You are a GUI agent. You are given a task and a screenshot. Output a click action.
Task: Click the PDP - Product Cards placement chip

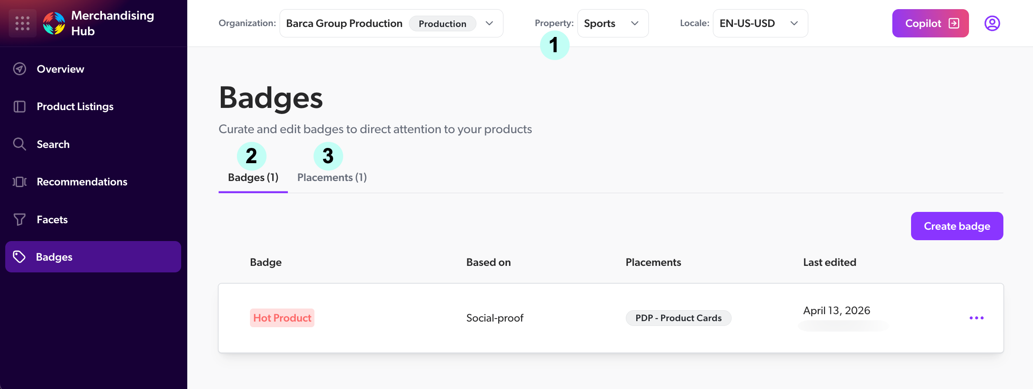(x=679, y=318)
